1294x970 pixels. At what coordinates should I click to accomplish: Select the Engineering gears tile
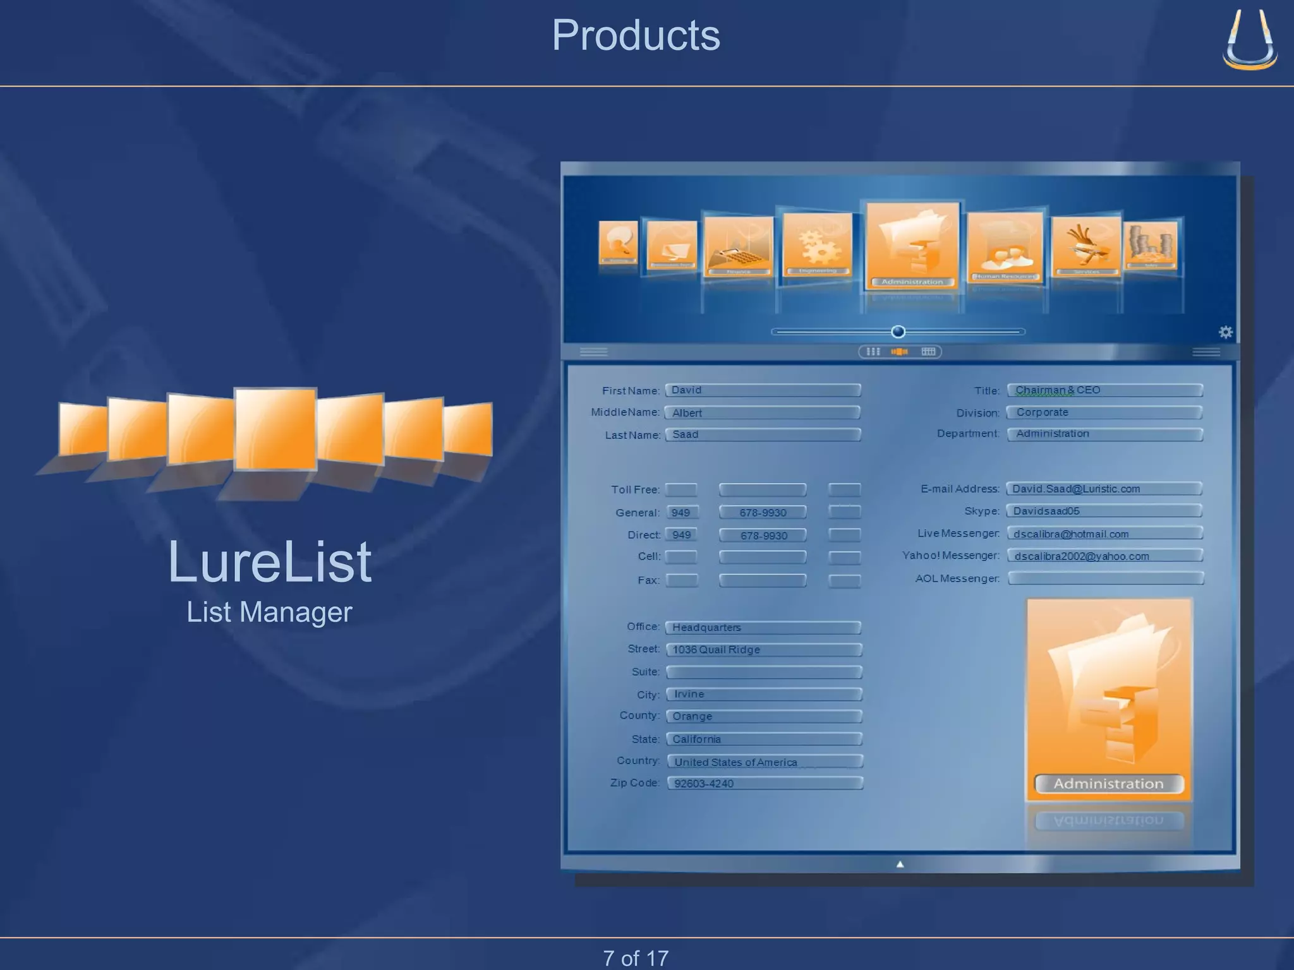[818, 244]
